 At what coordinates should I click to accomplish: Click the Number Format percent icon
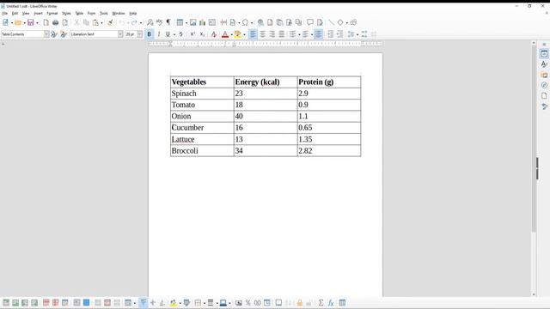point(248,303)
